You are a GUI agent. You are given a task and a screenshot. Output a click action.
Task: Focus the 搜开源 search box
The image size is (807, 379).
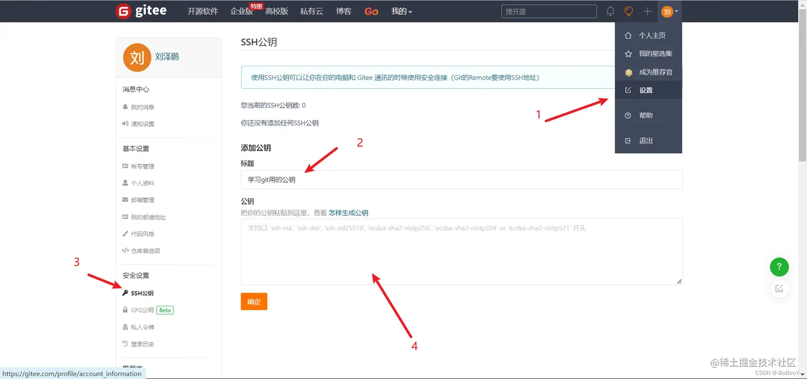point(549,11)
